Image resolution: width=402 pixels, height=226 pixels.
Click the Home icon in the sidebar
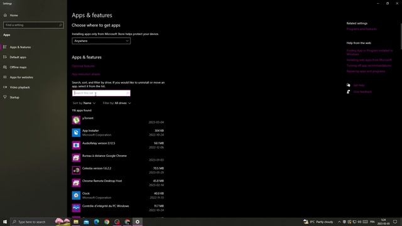(5, 15)
